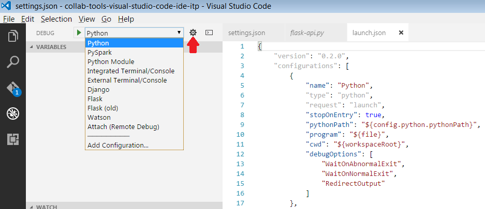This screenshot has height=209, width=485.
Task: Click the DEBUG panel title label
Action: [45, 33]
